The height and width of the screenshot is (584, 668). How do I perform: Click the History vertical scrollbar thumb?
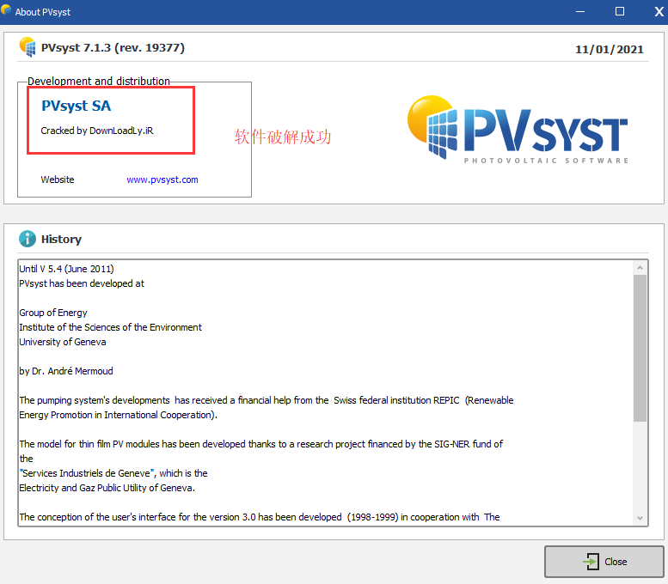pyautogui.click(x=640, y=348)
